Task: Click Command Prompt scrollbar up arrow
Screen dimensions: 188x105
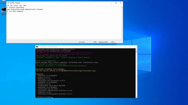Action: (136, 49)
